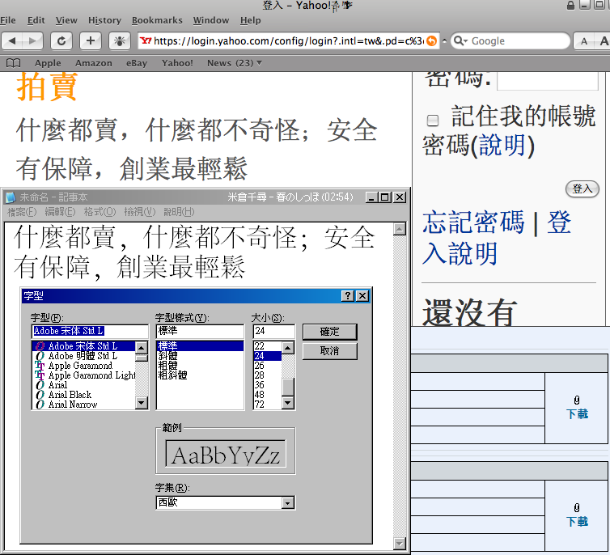Toggle the 記住我的帳號密碼 checkbox
The width and height of the screenshot is (610, 555).
click(433, 120)
